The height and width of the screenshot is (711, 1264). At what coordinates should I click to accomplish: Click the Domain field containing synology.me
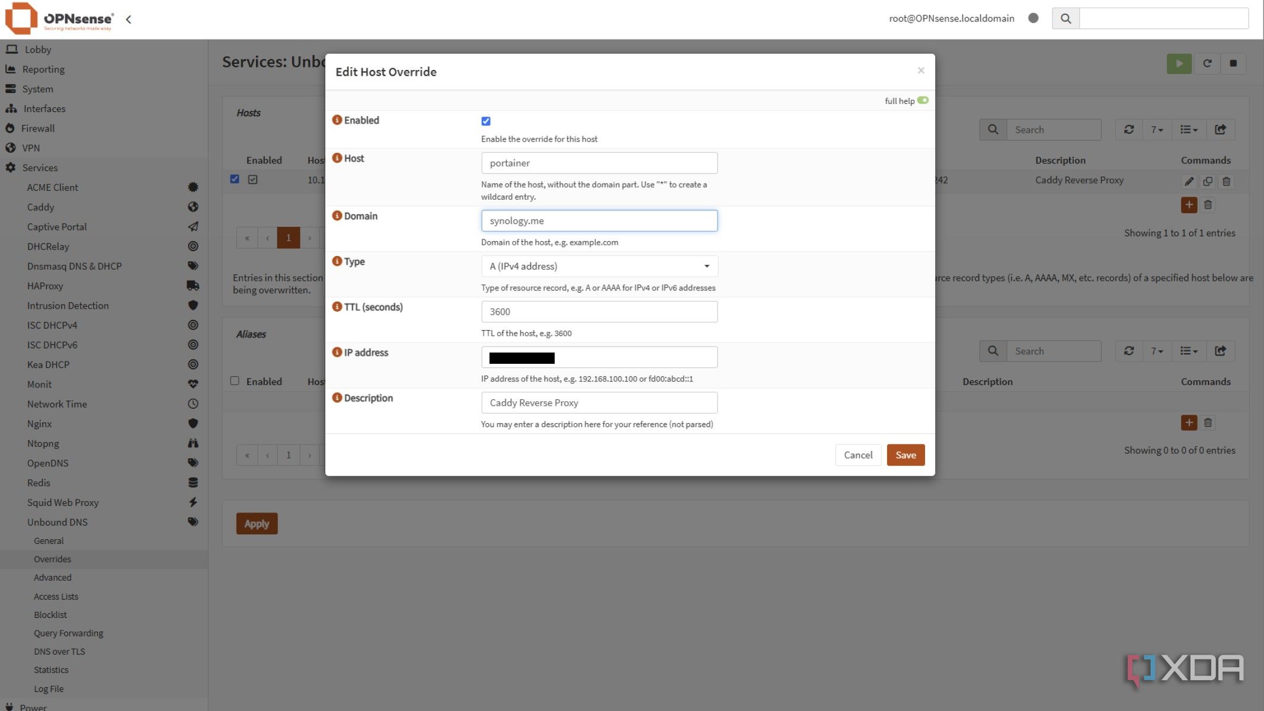tap(599, 221)
